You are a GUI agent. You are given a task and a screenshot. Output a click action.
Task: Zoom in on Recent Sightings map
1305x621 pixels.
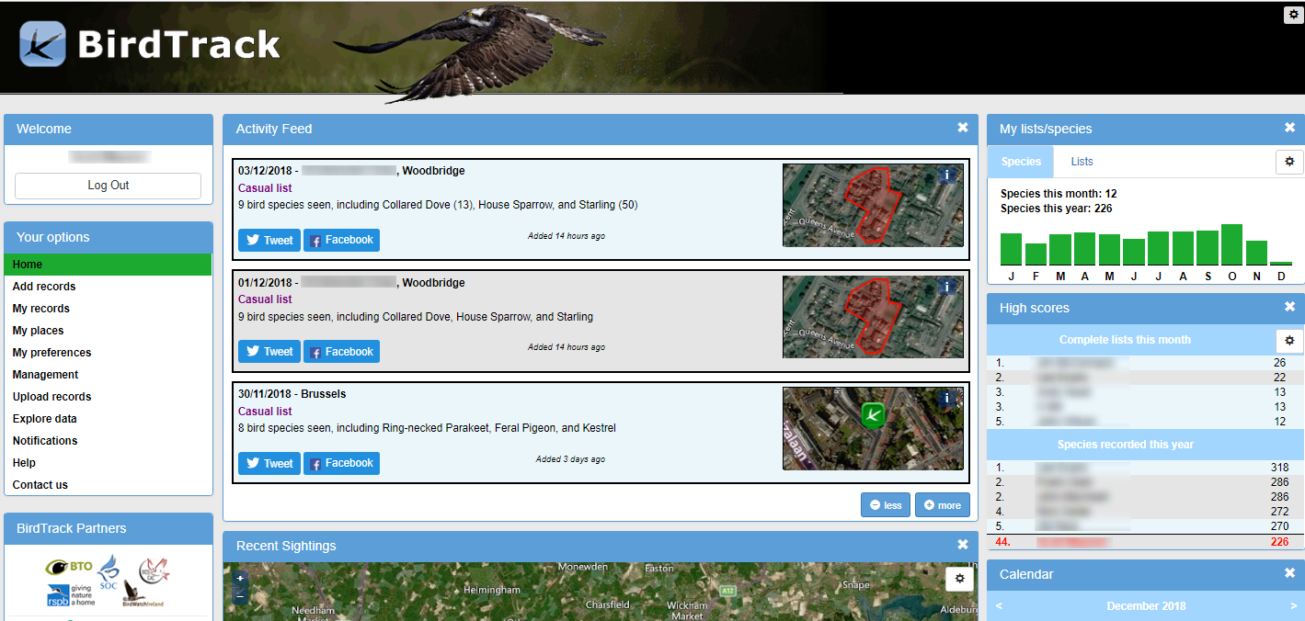(x=239, y=578)
